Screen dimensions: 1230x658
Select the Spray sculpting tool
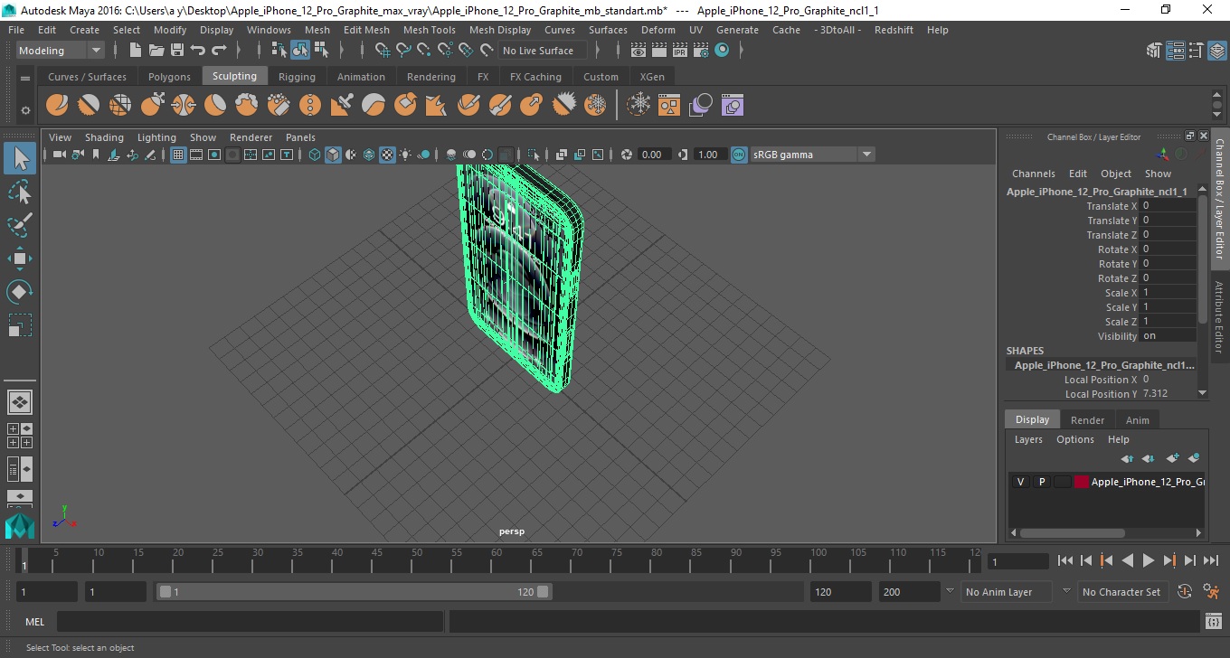point(279,106)
